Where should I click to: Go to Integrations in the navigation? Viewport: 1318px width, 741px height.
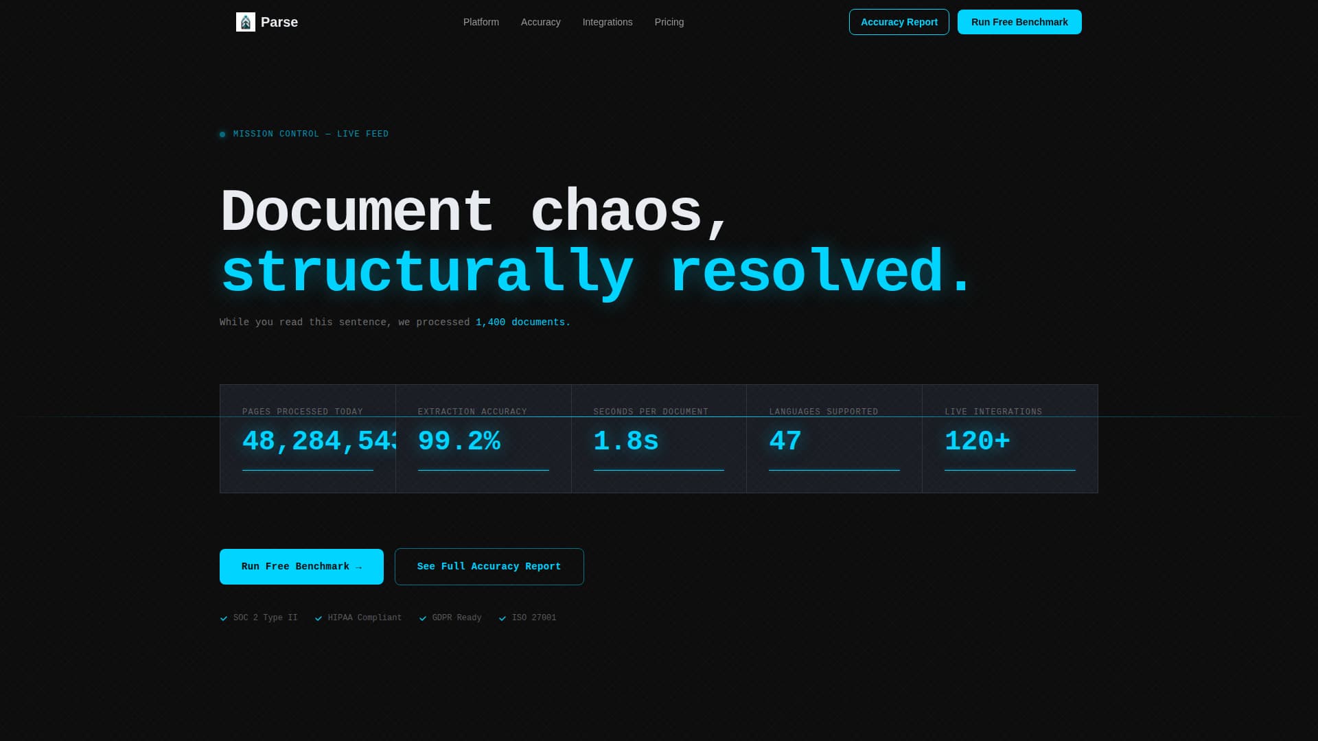coord(608,22)
